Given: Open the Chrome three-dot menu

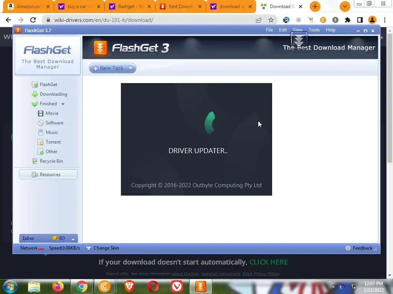Looking at the screenshot, I should (x=385, y=20).
